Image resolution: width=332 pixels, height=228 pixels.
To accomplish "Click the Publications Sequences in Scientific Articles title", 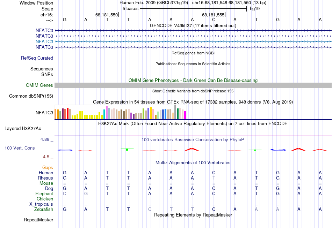I will (193, 64).
